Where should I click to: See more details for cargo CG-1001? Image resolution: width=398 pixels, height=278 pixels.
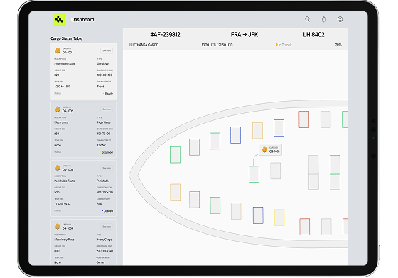tap(107, 50)
